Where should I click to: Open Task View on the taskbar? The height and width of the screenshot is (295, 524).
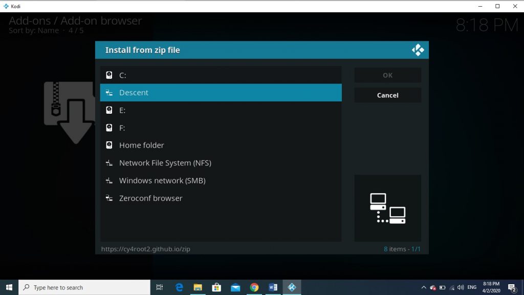[x=160, y=287]
